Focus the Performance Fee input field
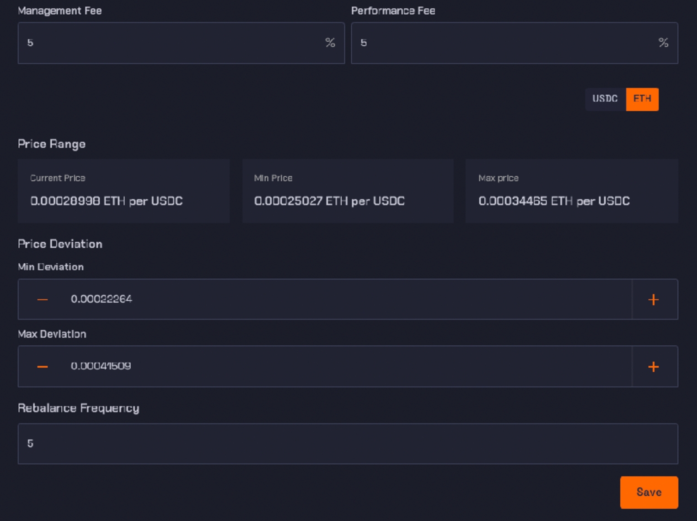The image size is (697, 521). click(503, 43)
